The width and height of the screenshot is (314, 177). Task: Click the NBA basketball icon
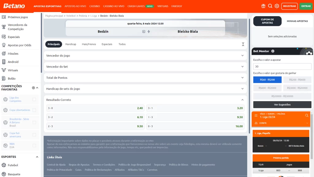tap(6, 145)
